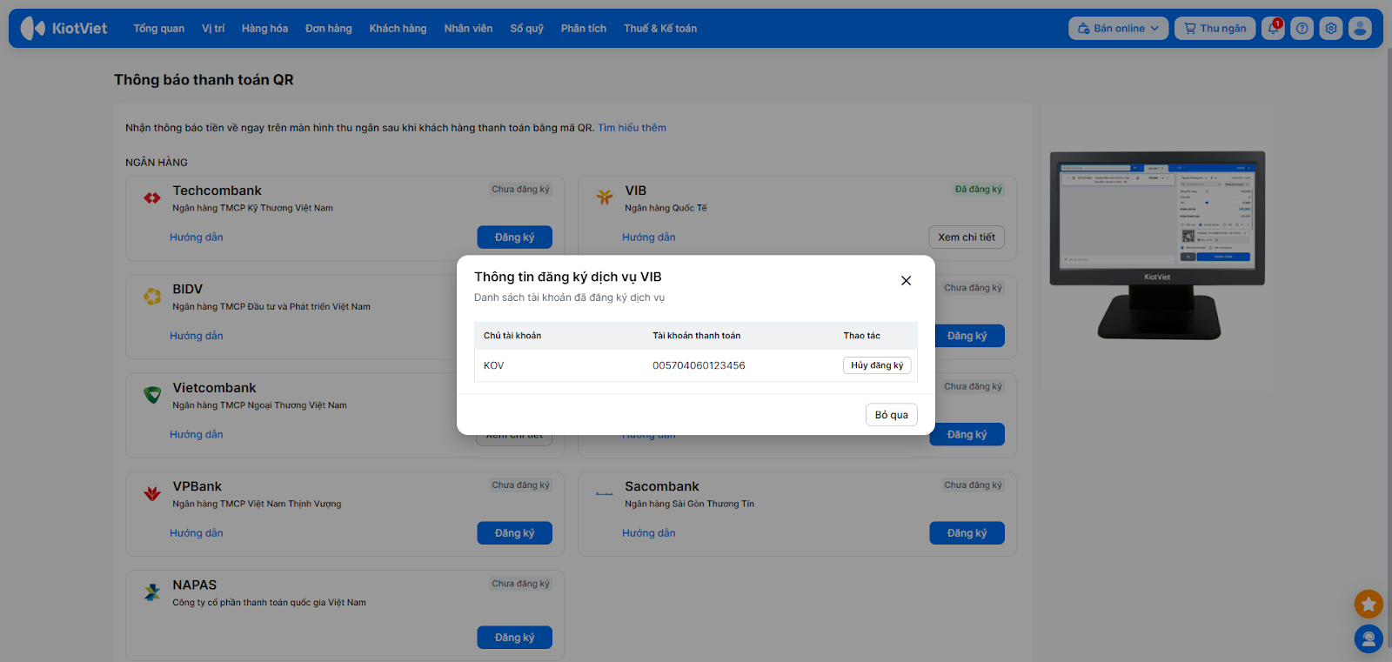
Task: Open the support agent chat icon
Action: tap(1369, 639)
